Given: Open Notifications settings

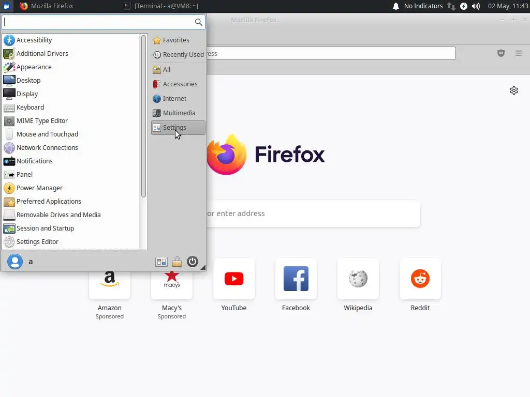Looking at the screenshot, I should click(71, 161).
